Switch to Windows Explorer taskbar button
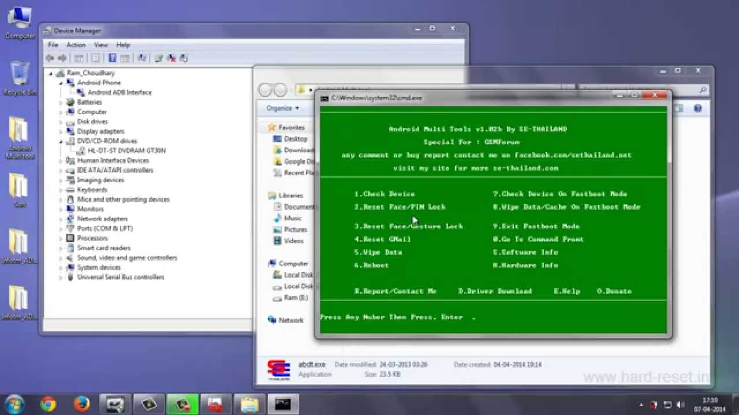This screenshot has width=739, height=415. pos(249,404)
